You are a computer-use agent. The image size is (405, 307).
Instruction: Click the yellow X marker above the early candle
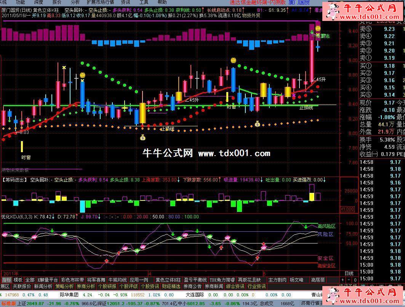64,68
